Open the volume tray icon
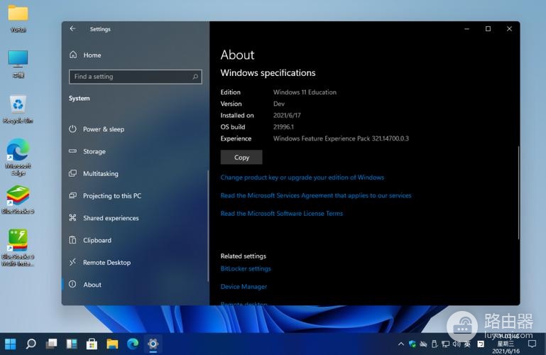This screenshot has width=546, height=355. pyautogui.click(x=457, y=344)
